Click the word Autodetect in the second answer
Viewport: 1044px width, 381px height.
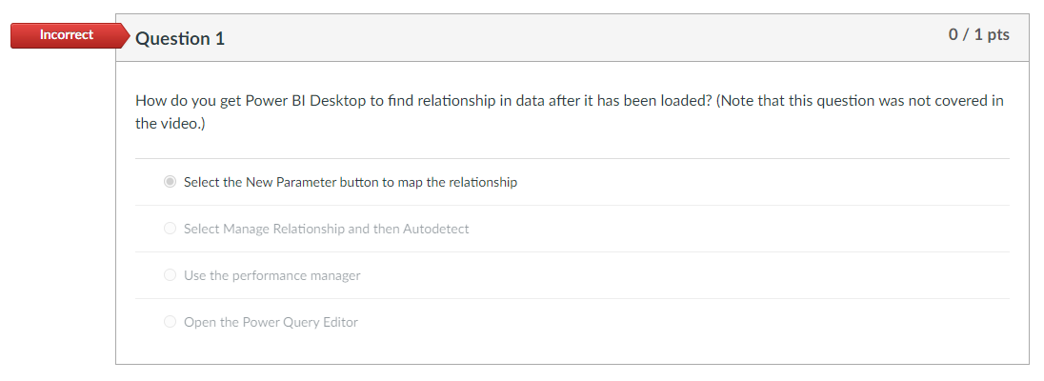click(435, 229)
